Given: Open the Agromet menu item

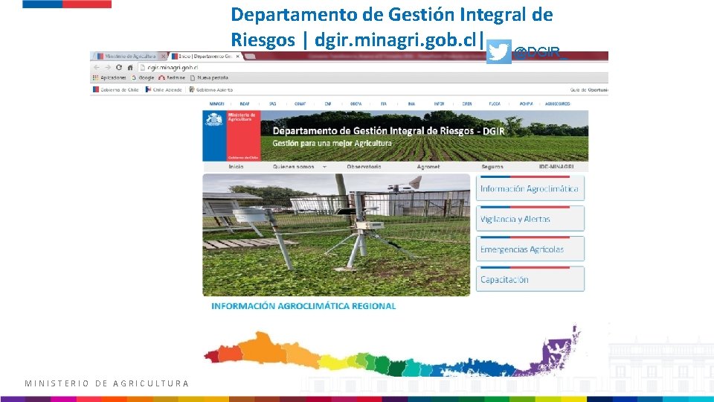Looking at the screenshot, I should click(x=428, y=167).
